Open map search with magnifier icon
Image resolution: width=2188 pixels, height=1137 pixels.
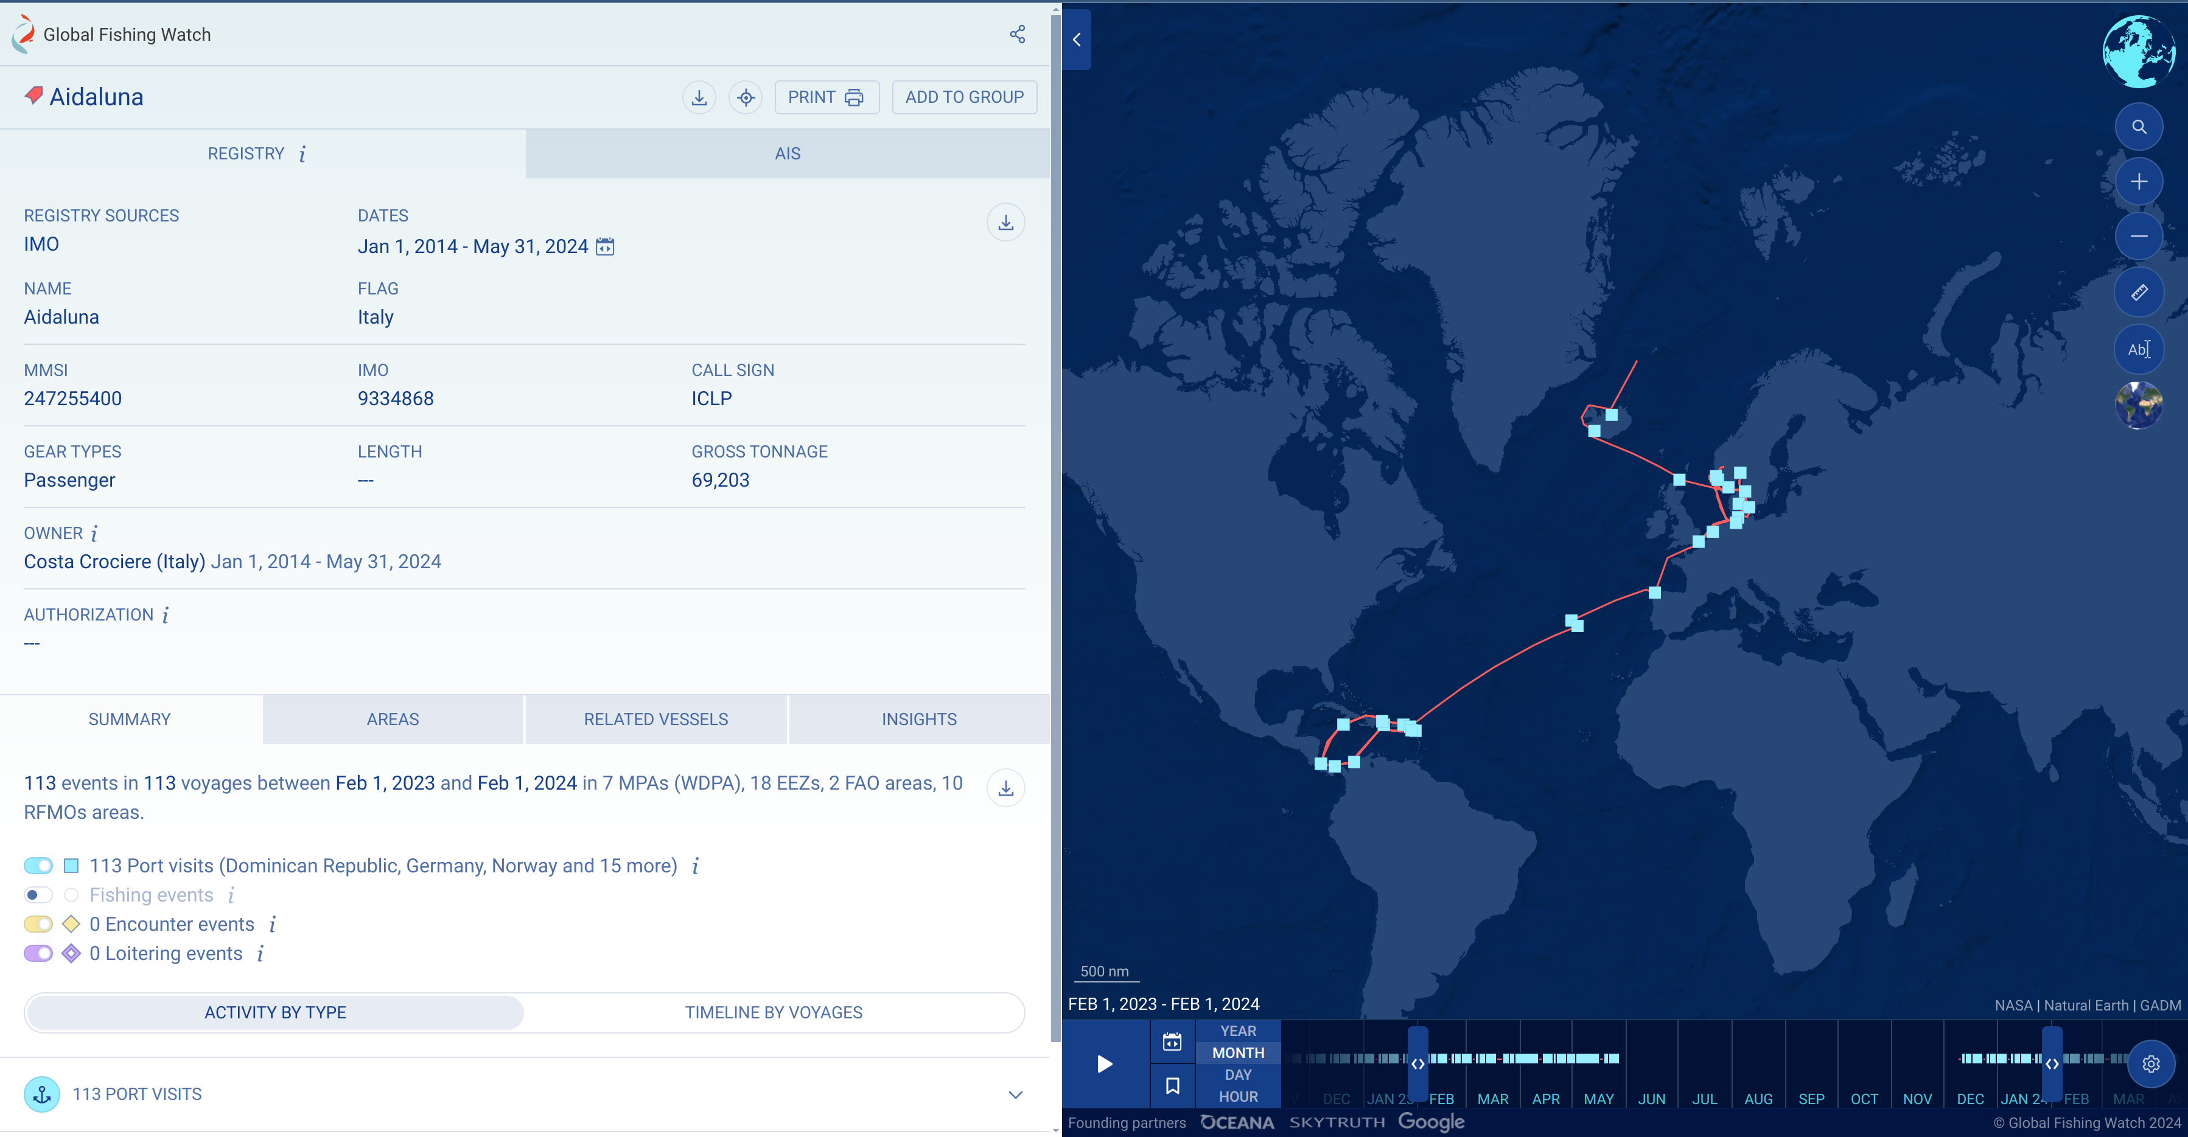[2138, 127]
